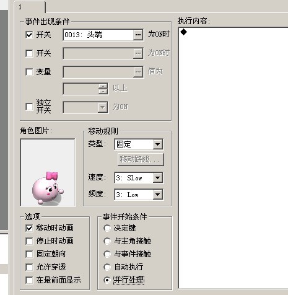Click the variable value down stepper
This screenshot has width=288, height=295.
pyautogui.click(x=103, y=91)
